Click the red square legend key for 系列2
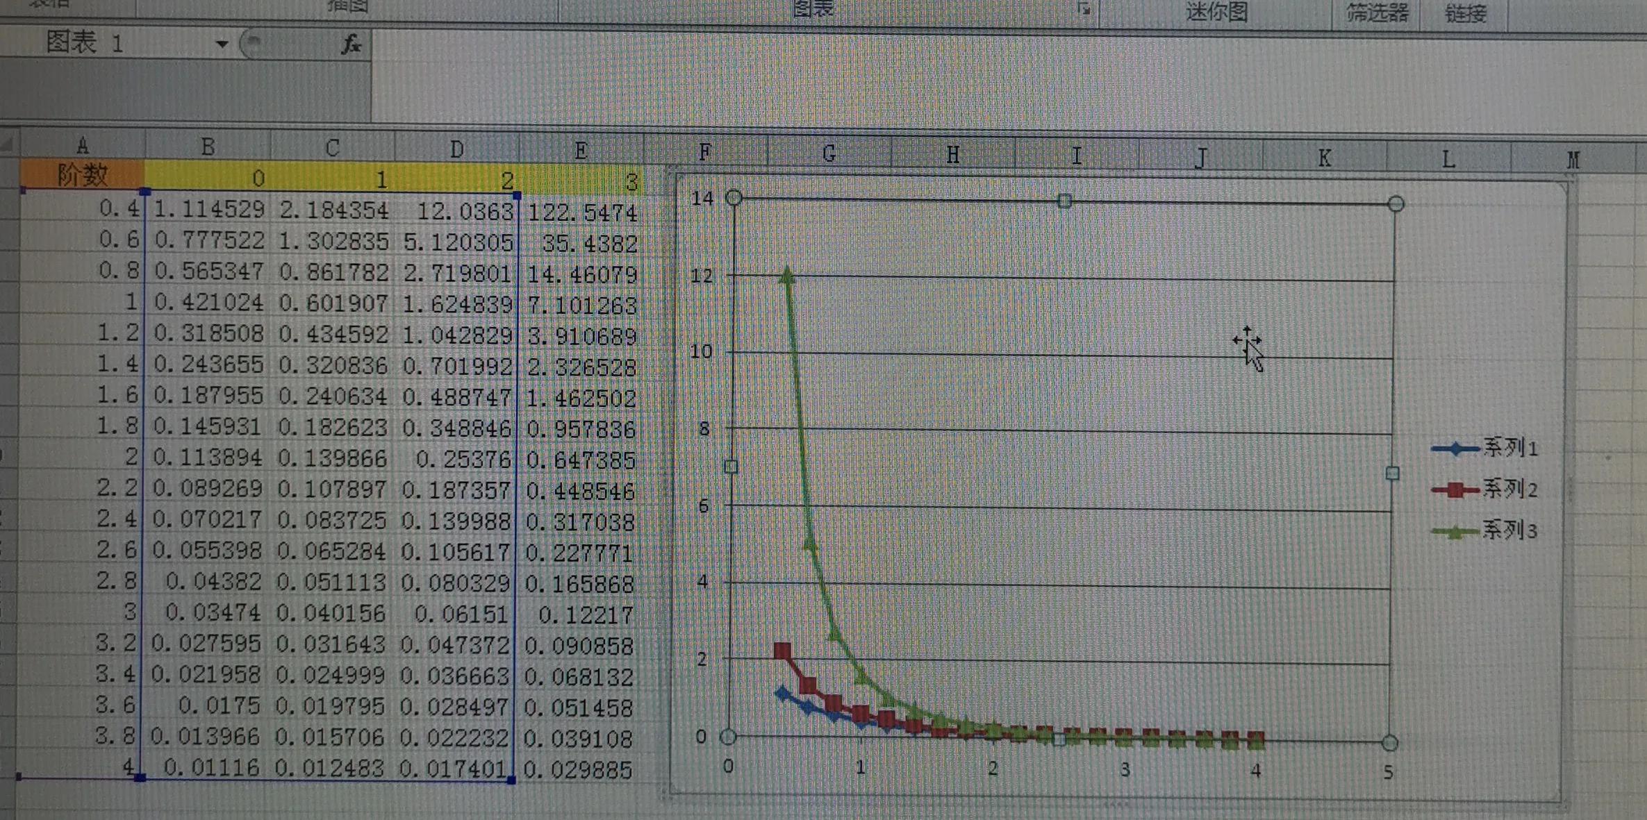Viewport: 1647px width, 820px height. pyautogui.click(x=1457, y=489)
